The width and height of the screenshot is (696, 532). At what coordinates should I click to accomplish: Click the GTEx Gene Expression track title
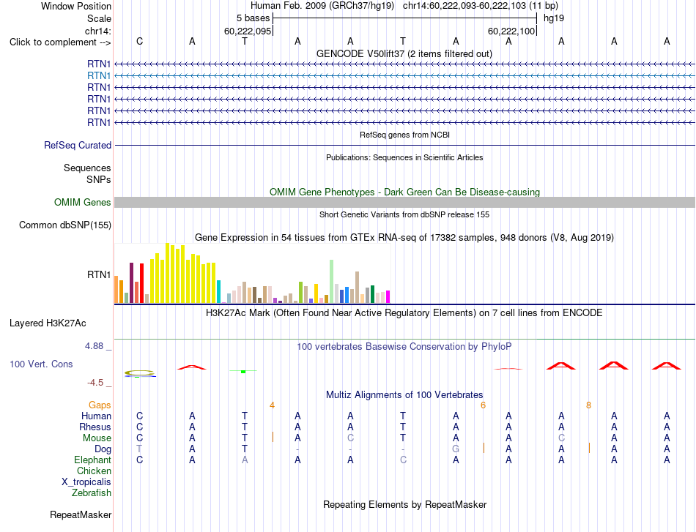(x=404, y=238)
